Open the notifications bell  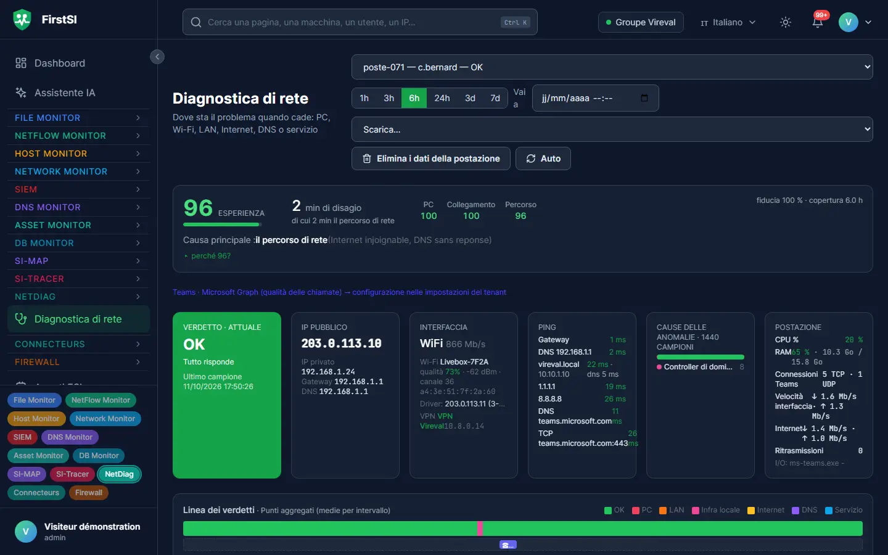818,22
